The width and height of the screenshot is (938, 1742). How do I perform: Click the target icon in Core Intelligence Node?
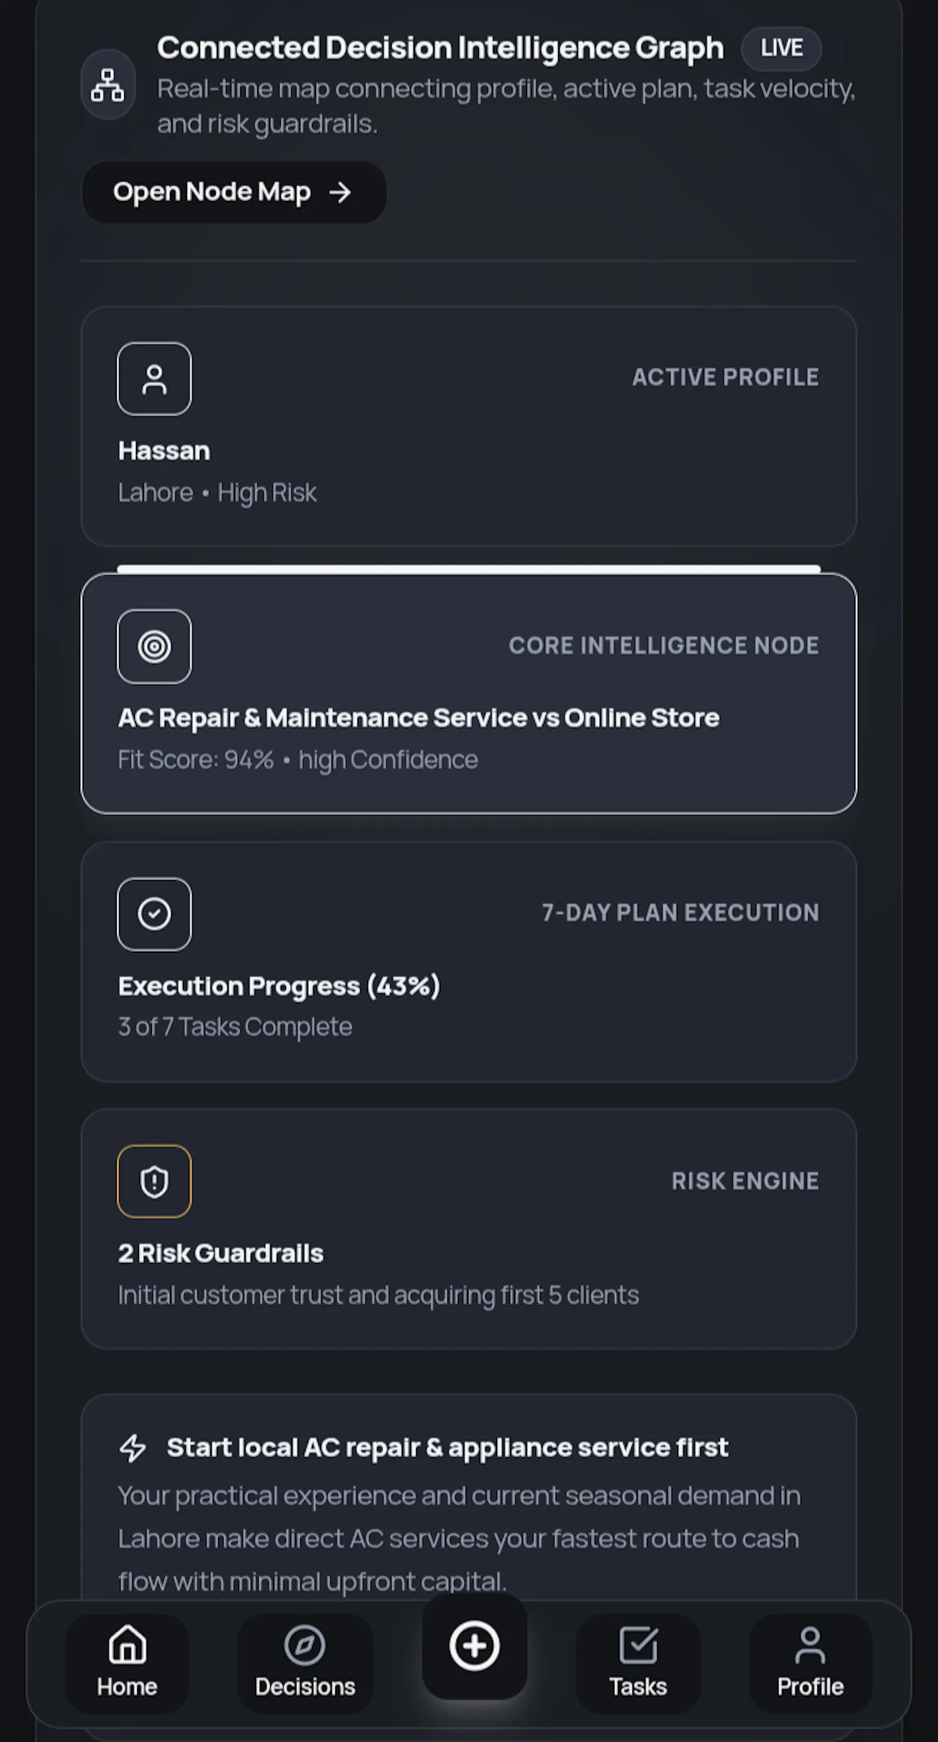pos(154,647)
